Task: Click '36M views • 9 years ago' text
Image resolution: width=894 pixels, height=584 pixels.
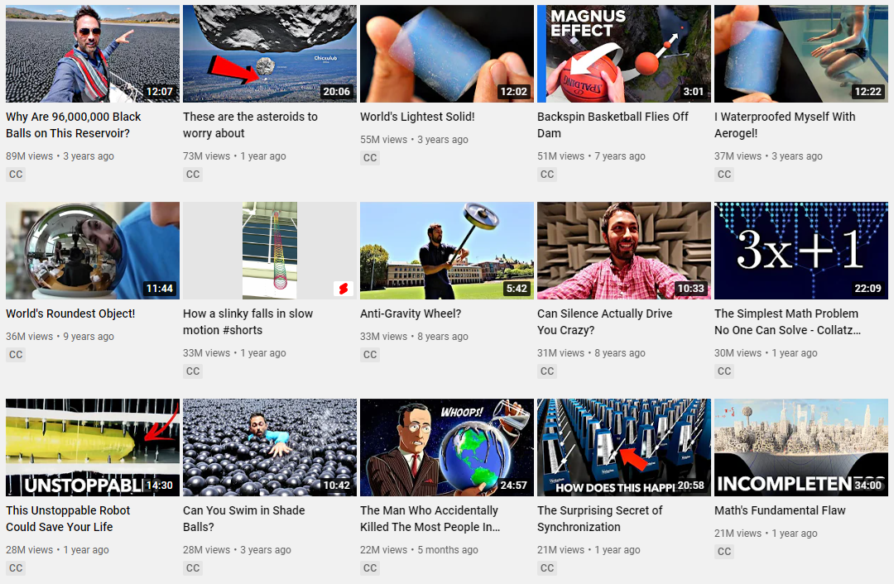Action: pyautogui.click(x=60, y=336)
